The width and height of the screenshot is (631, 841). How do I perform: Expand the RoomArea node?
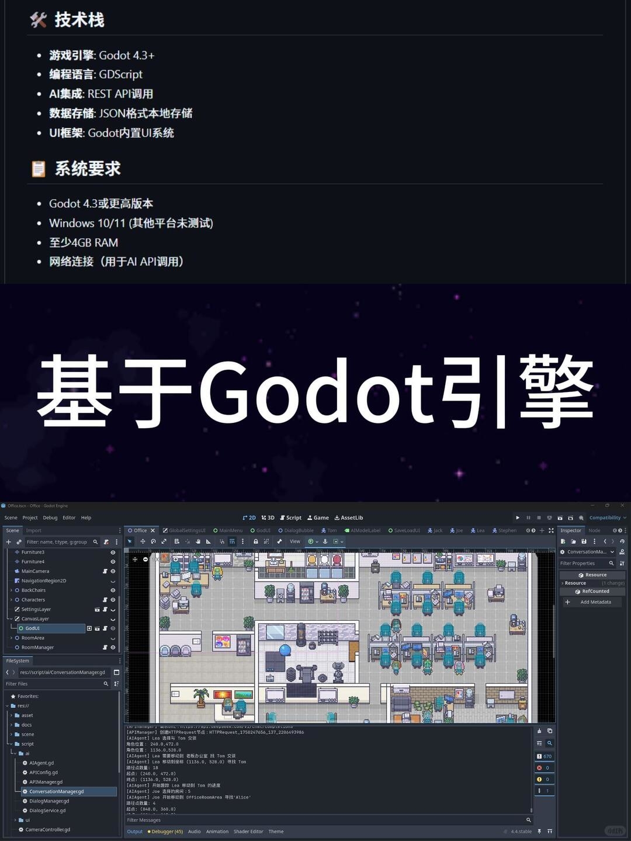click(x=11, y=638)
